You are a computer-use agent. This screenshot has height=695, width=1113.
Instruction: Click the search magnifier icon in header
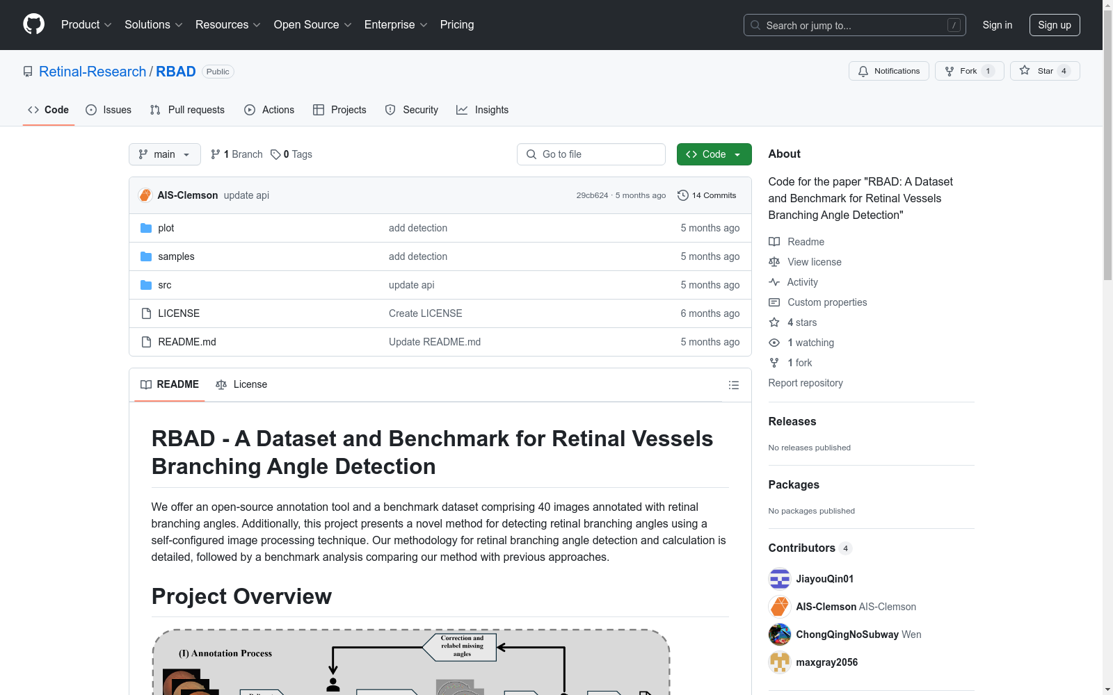pyautogui.click(x=755, y=25)
